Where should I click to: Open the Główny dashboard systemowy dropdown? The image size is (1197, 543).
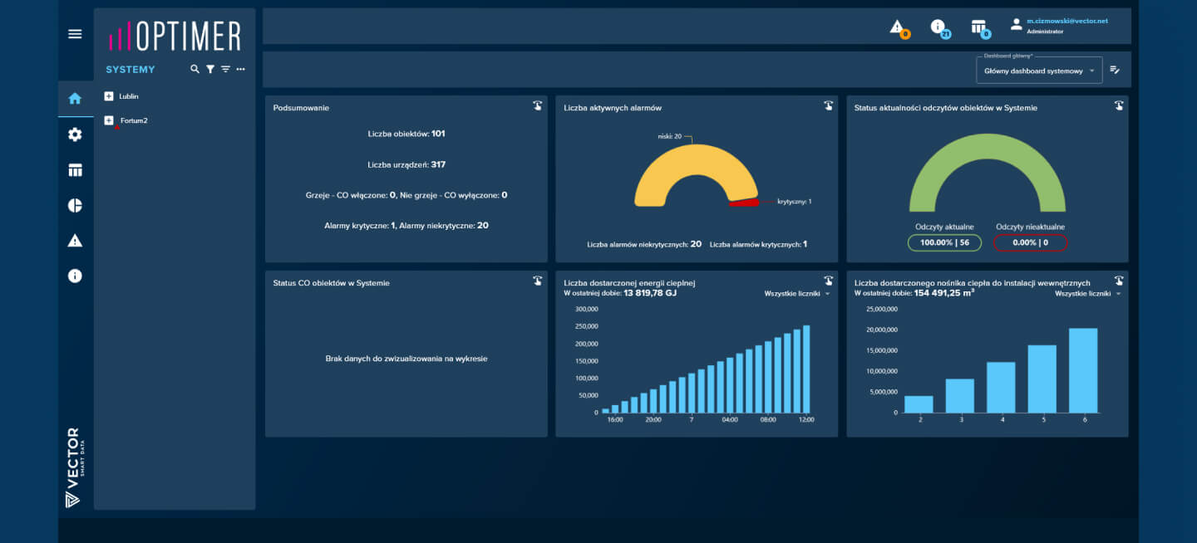point(1039,71)
